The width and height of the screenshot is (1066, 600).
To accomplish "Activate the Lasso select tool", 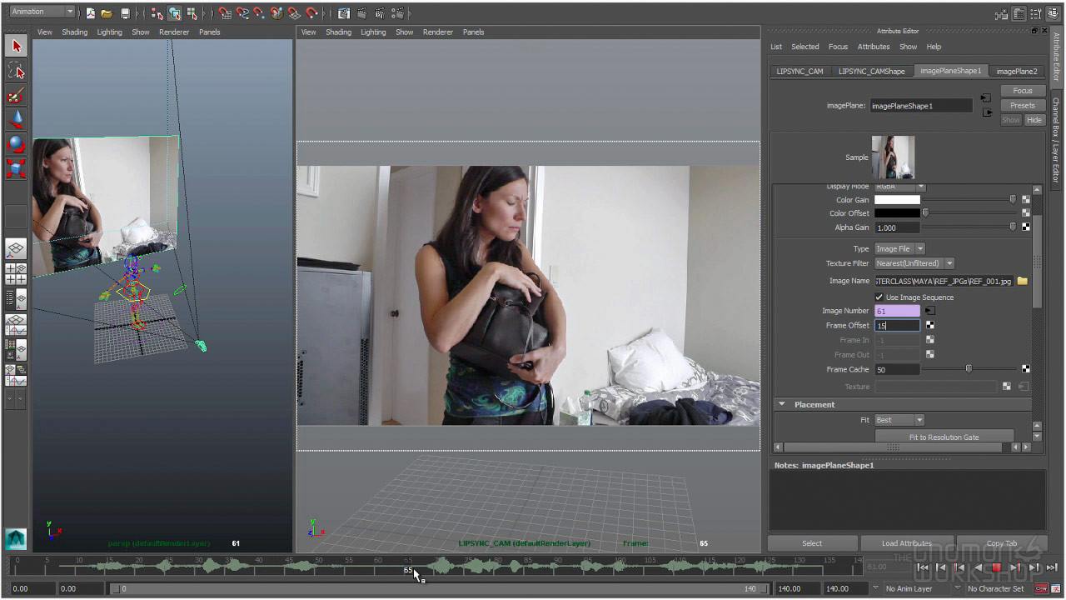I will (x=16, y=71).
